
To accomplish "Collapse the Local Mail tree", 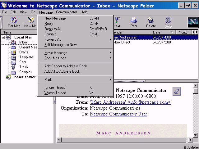I will (x=3, y=37).
